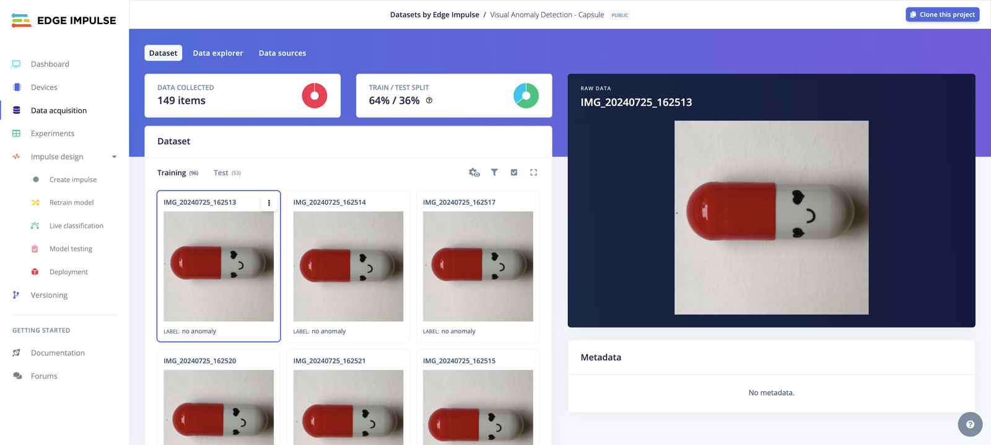Click the Devices chip icon
The width and height of the screenshot is (991, 445).
tap(17, 87)
